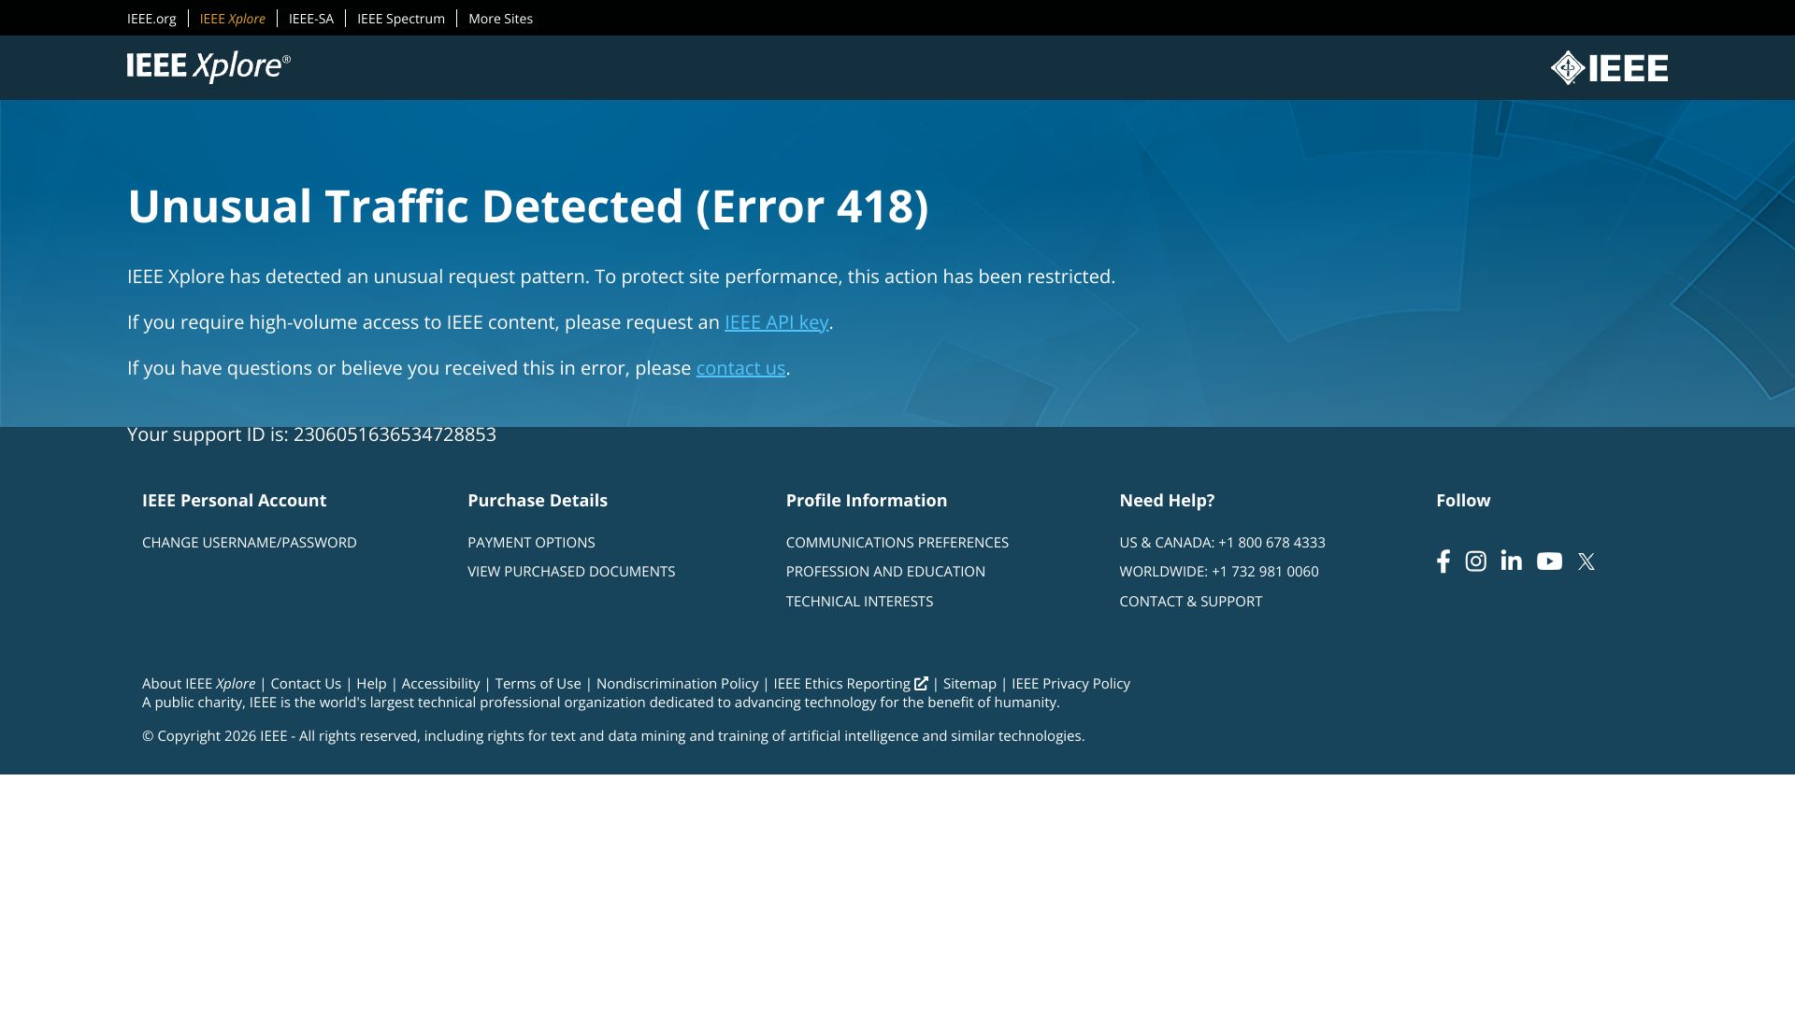Click the Need Help? heading

(x=1167, y=501)
